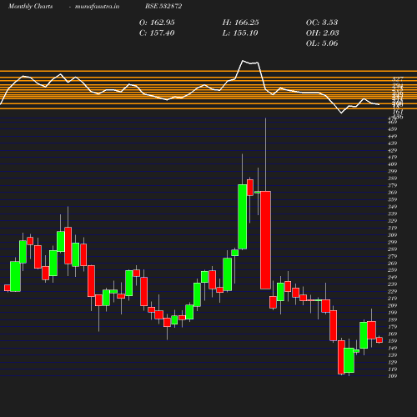Select the 'OL: 5.06' reading

click(x=322, y=43)
